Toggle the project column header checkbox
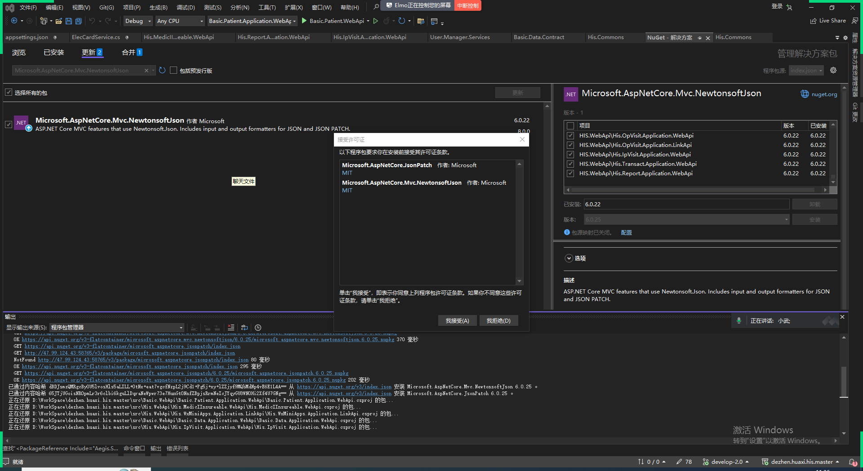Screen dimensions: 863x471 (x=570, y=126)
